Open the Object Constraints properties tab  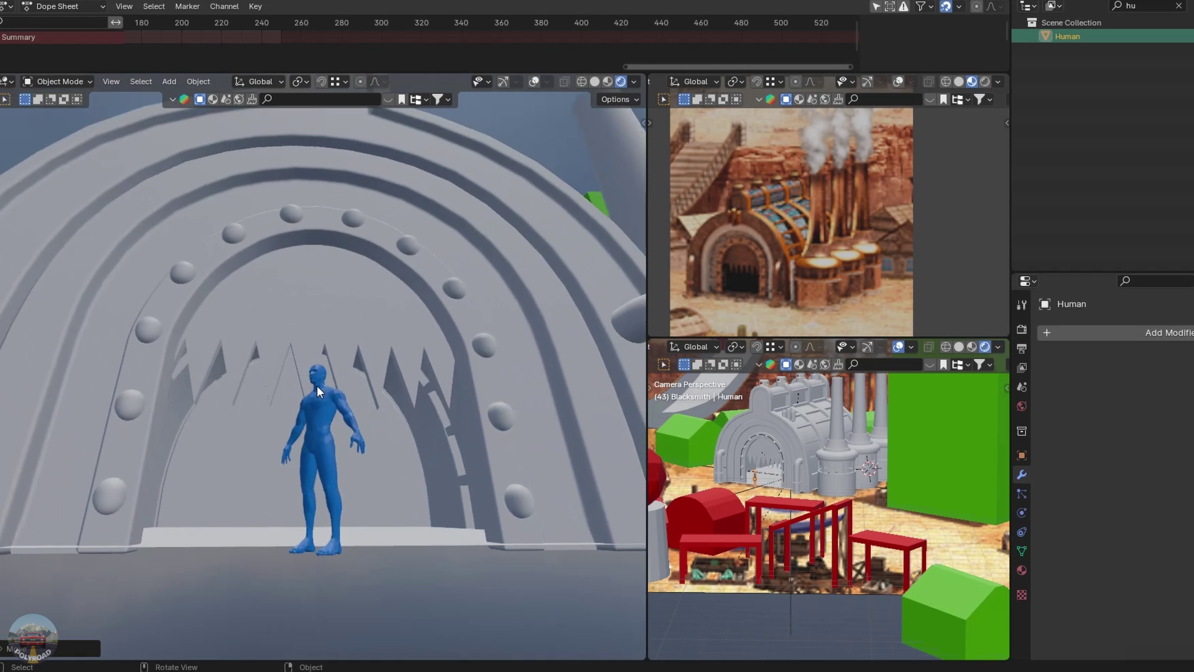[x=1021, y=533]
